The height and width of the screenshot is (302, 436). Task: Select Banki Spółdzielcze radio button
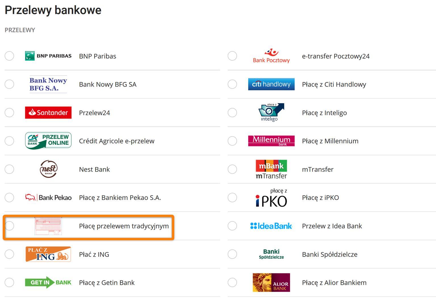232,254
